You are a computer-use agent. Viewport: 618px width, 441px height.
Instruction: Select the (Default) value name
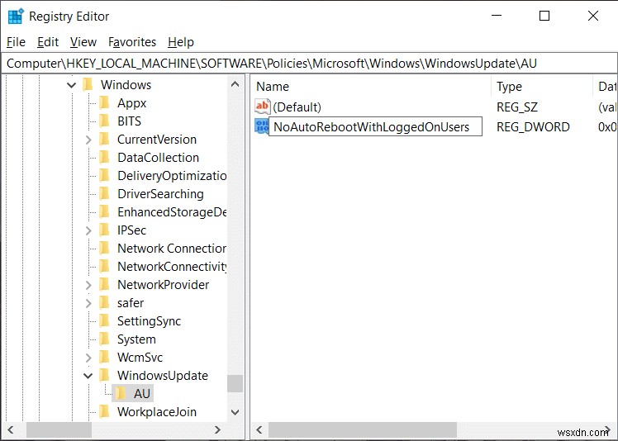[297, 107]
